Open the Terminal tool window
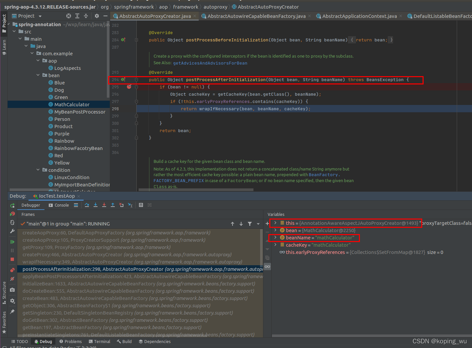472x348 pixels. point(100,341)
